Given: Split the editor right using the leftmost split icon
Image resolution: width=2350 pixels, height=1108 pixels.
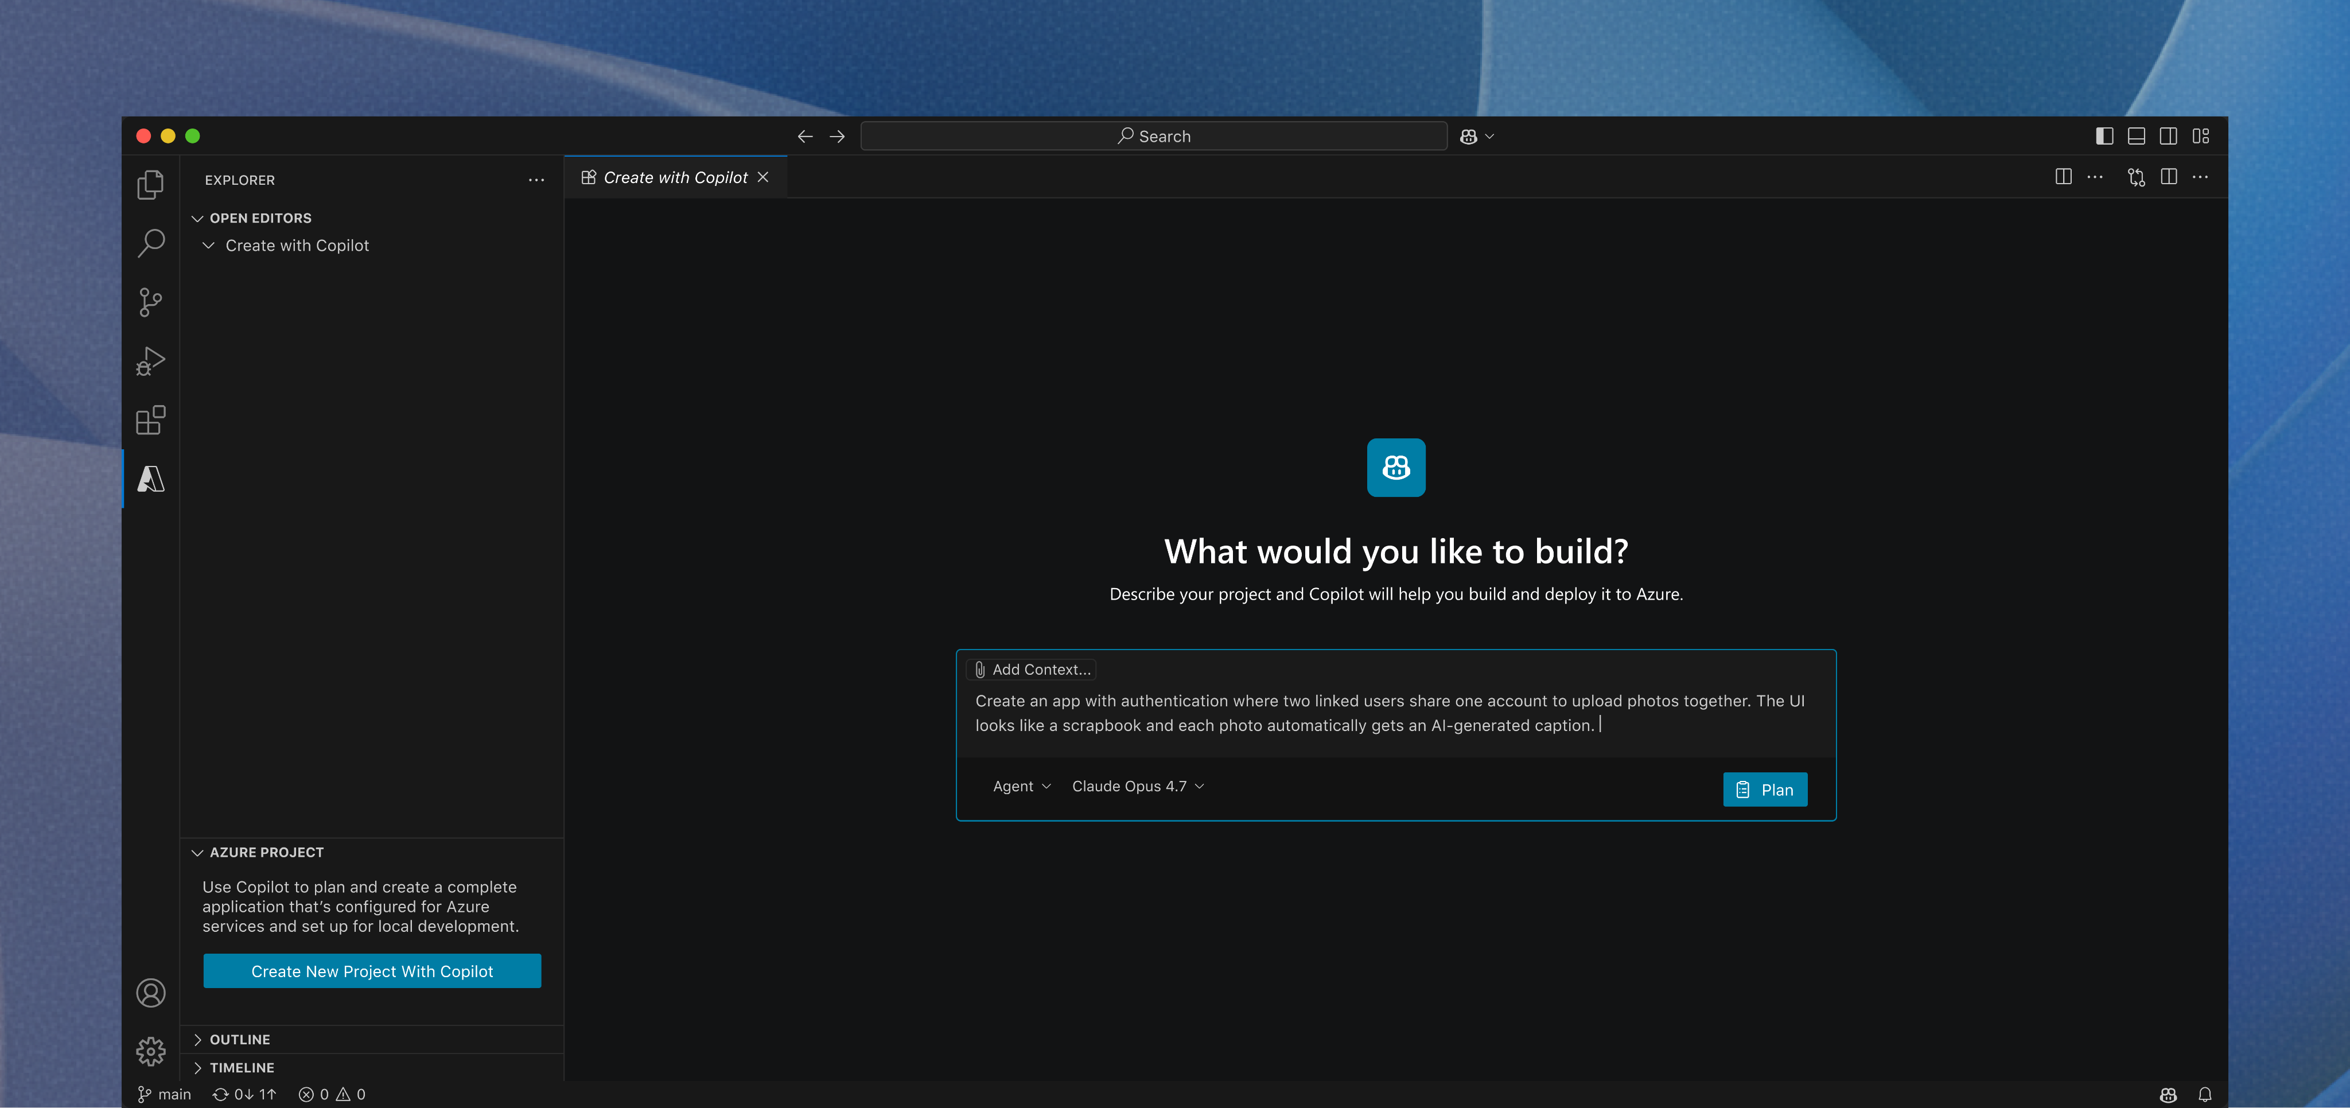Looking at the screenshot, I should tap(2064, 177).
